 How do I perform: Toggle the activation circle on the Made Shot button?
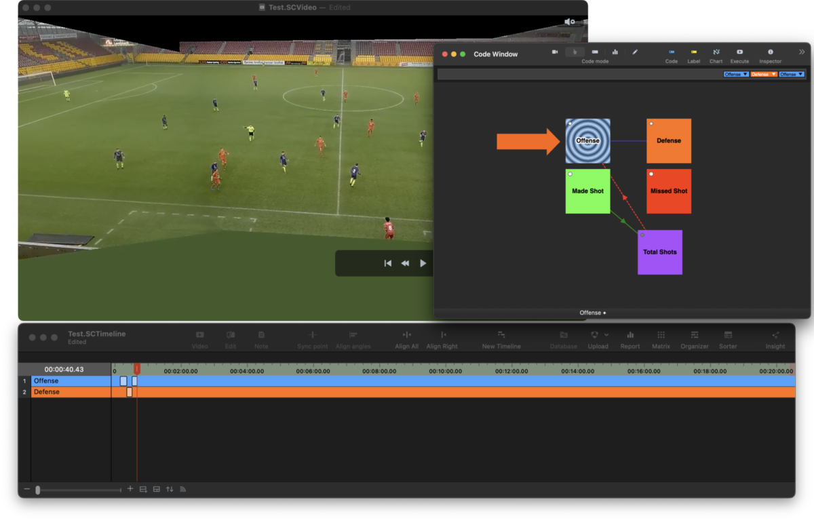click(x=570, y=174)
